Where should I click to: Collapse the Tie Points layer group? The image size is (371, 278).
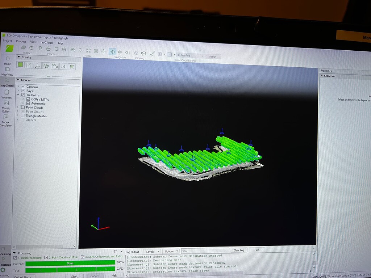[18, 94]
